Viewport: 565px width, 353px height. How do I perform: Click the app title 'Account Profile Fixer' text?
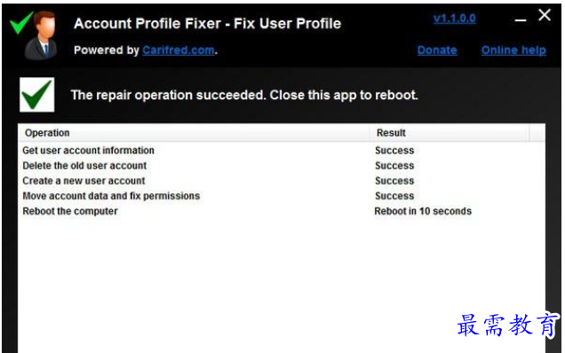(147, 23)
